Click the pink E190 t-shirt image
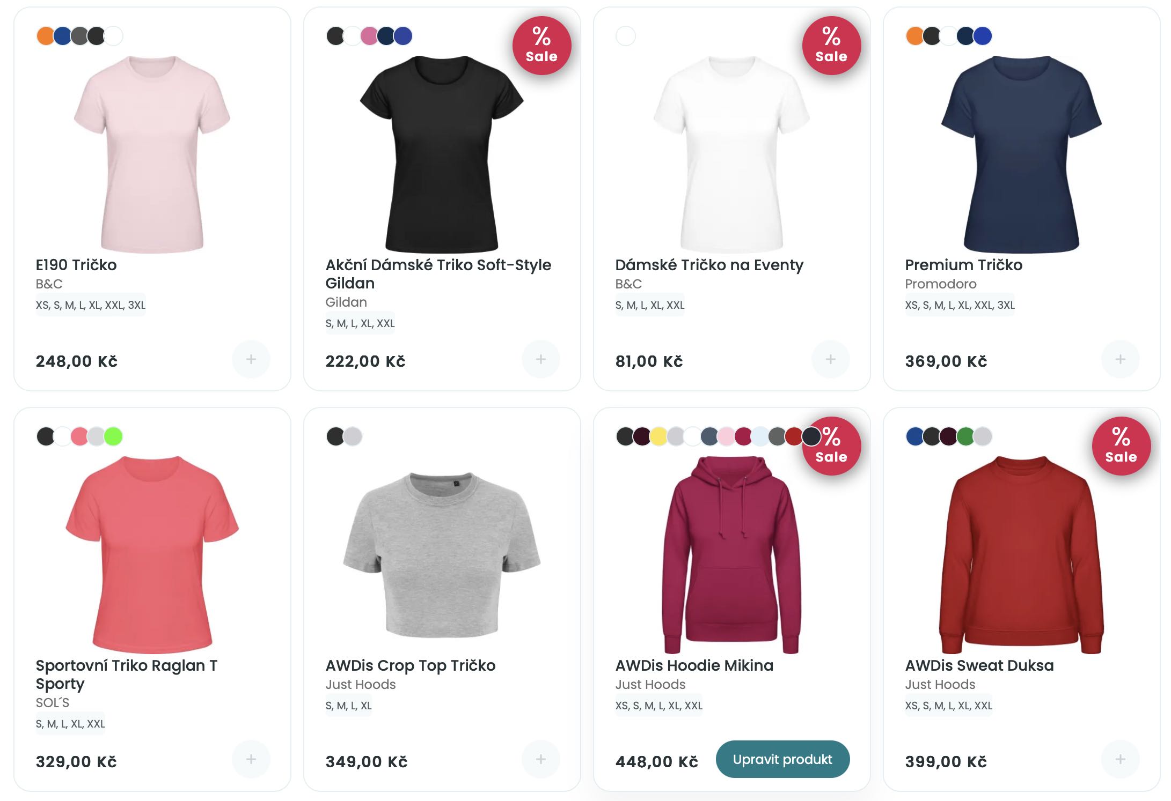The image size is (1171, 801). 152,154
